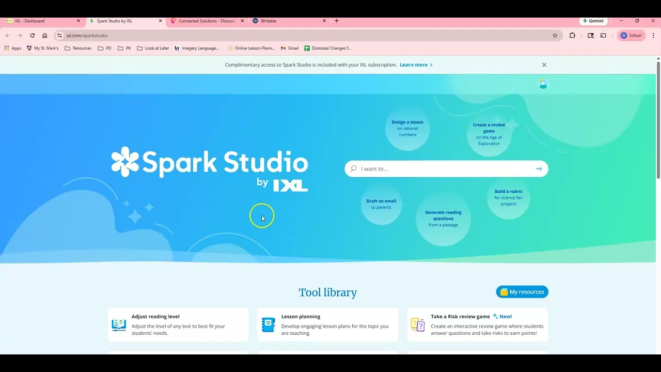
Task: Open the My resources button
Action: tap(522, 292)
